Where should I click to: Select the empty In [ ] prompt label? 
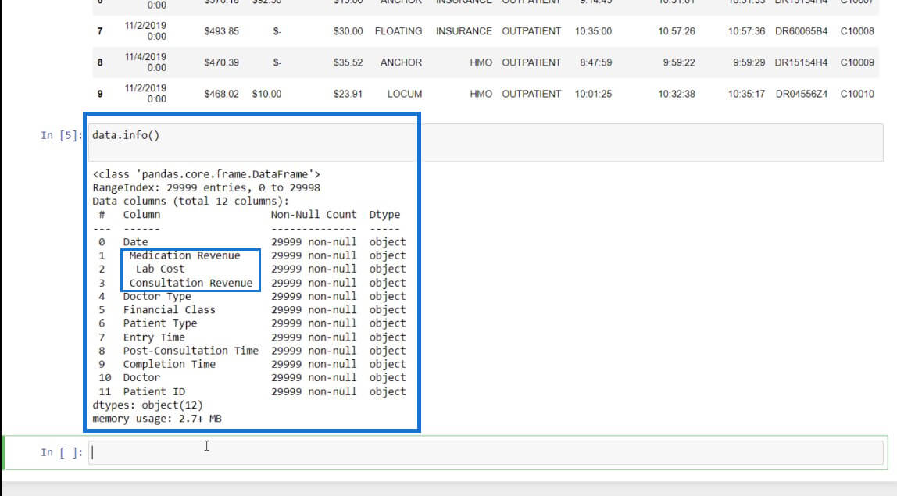coord(61,452)
